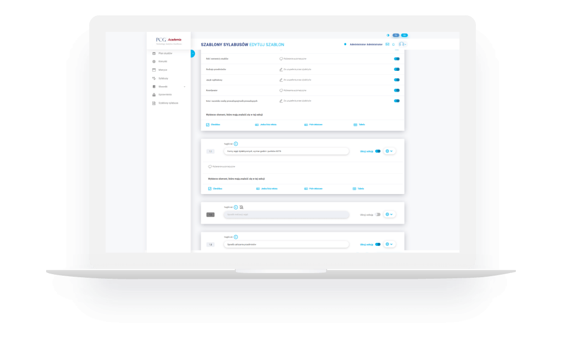
Task: Click info icon above section 1.3 header
Action: tap(236, 237)
